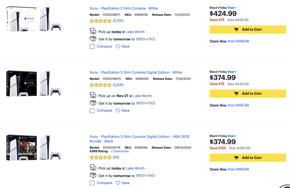Click star rating of PS5 Slim Console White
290x188 pixels.
[100, 21]
